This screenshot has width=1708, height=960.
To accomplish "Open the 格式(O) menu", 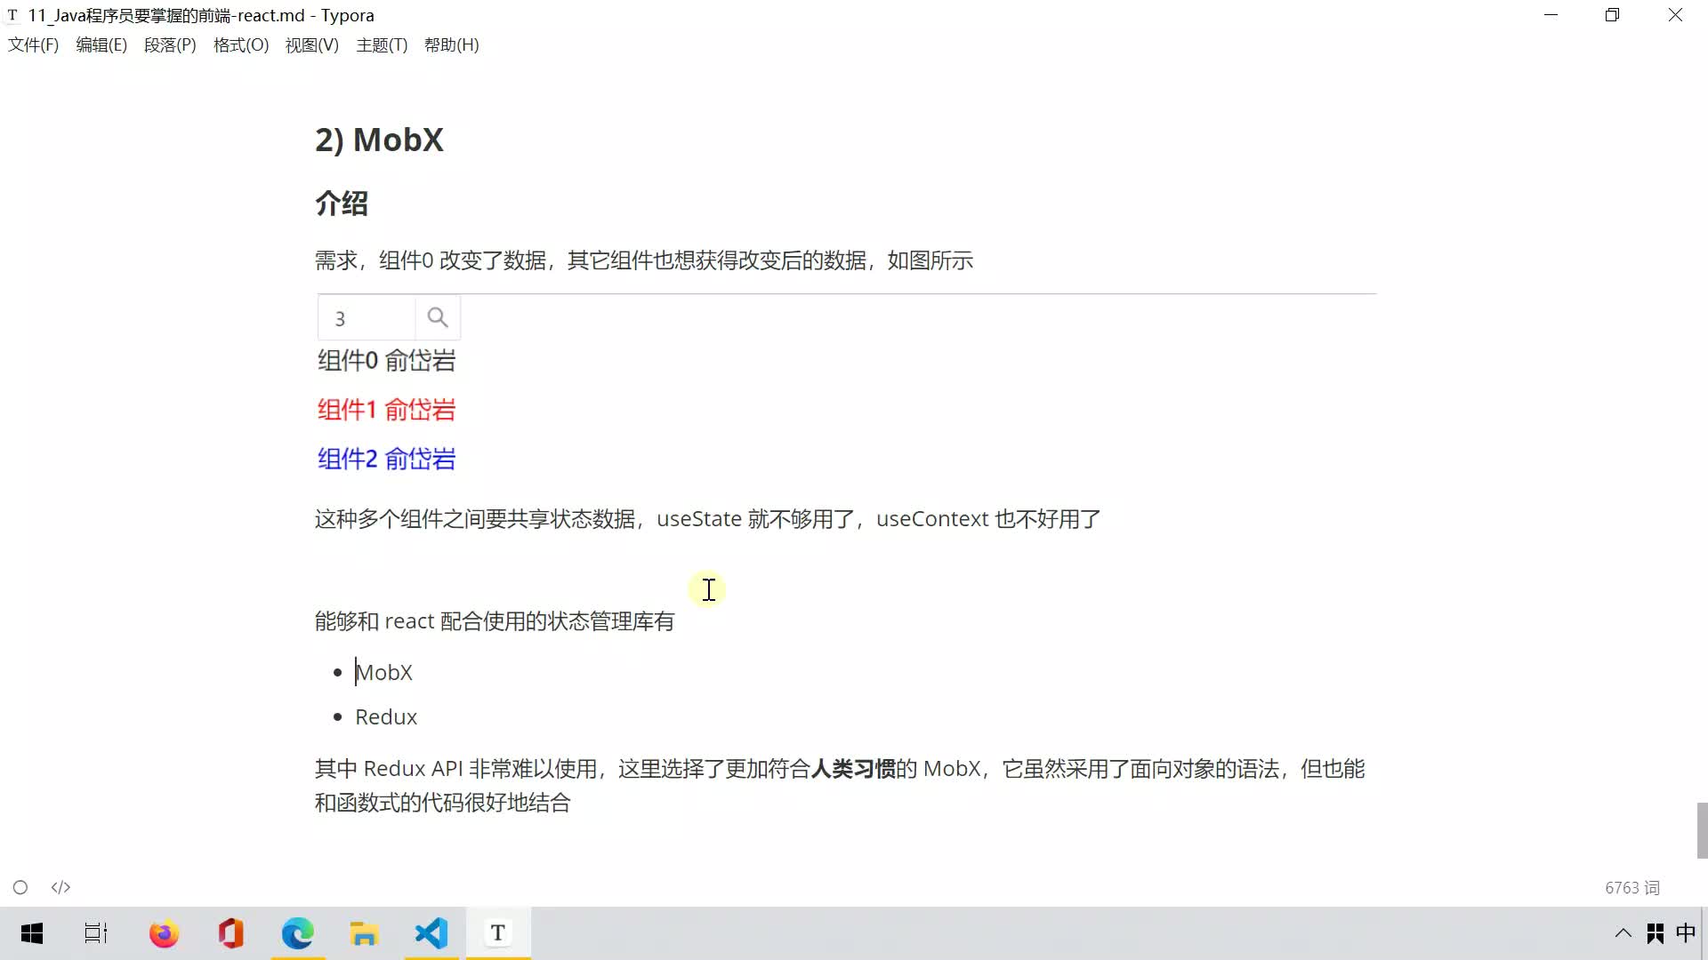I will pos(241,44).
